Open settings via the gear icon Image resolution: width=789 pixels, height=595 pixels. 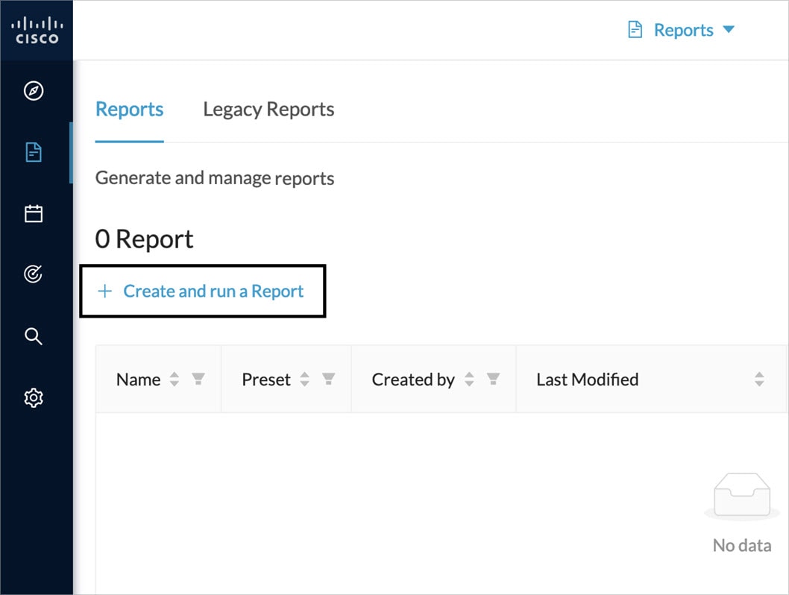point(33,397)
